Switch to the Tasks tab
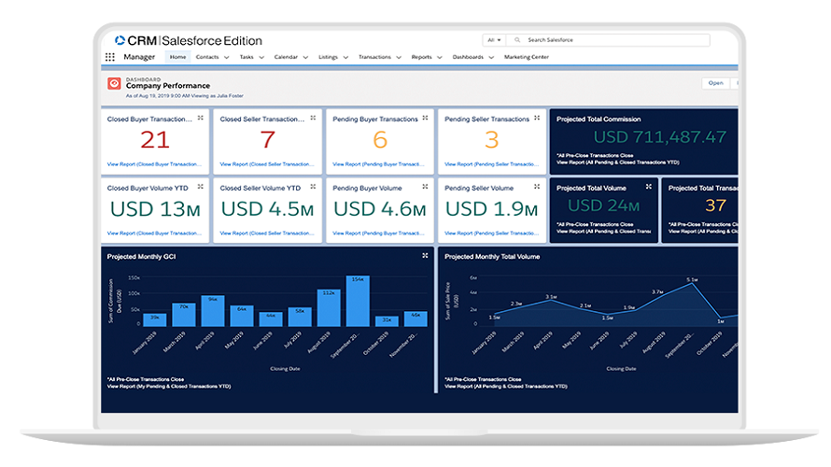Viewport: 831px width, 467px height. [x=246, y=57]
